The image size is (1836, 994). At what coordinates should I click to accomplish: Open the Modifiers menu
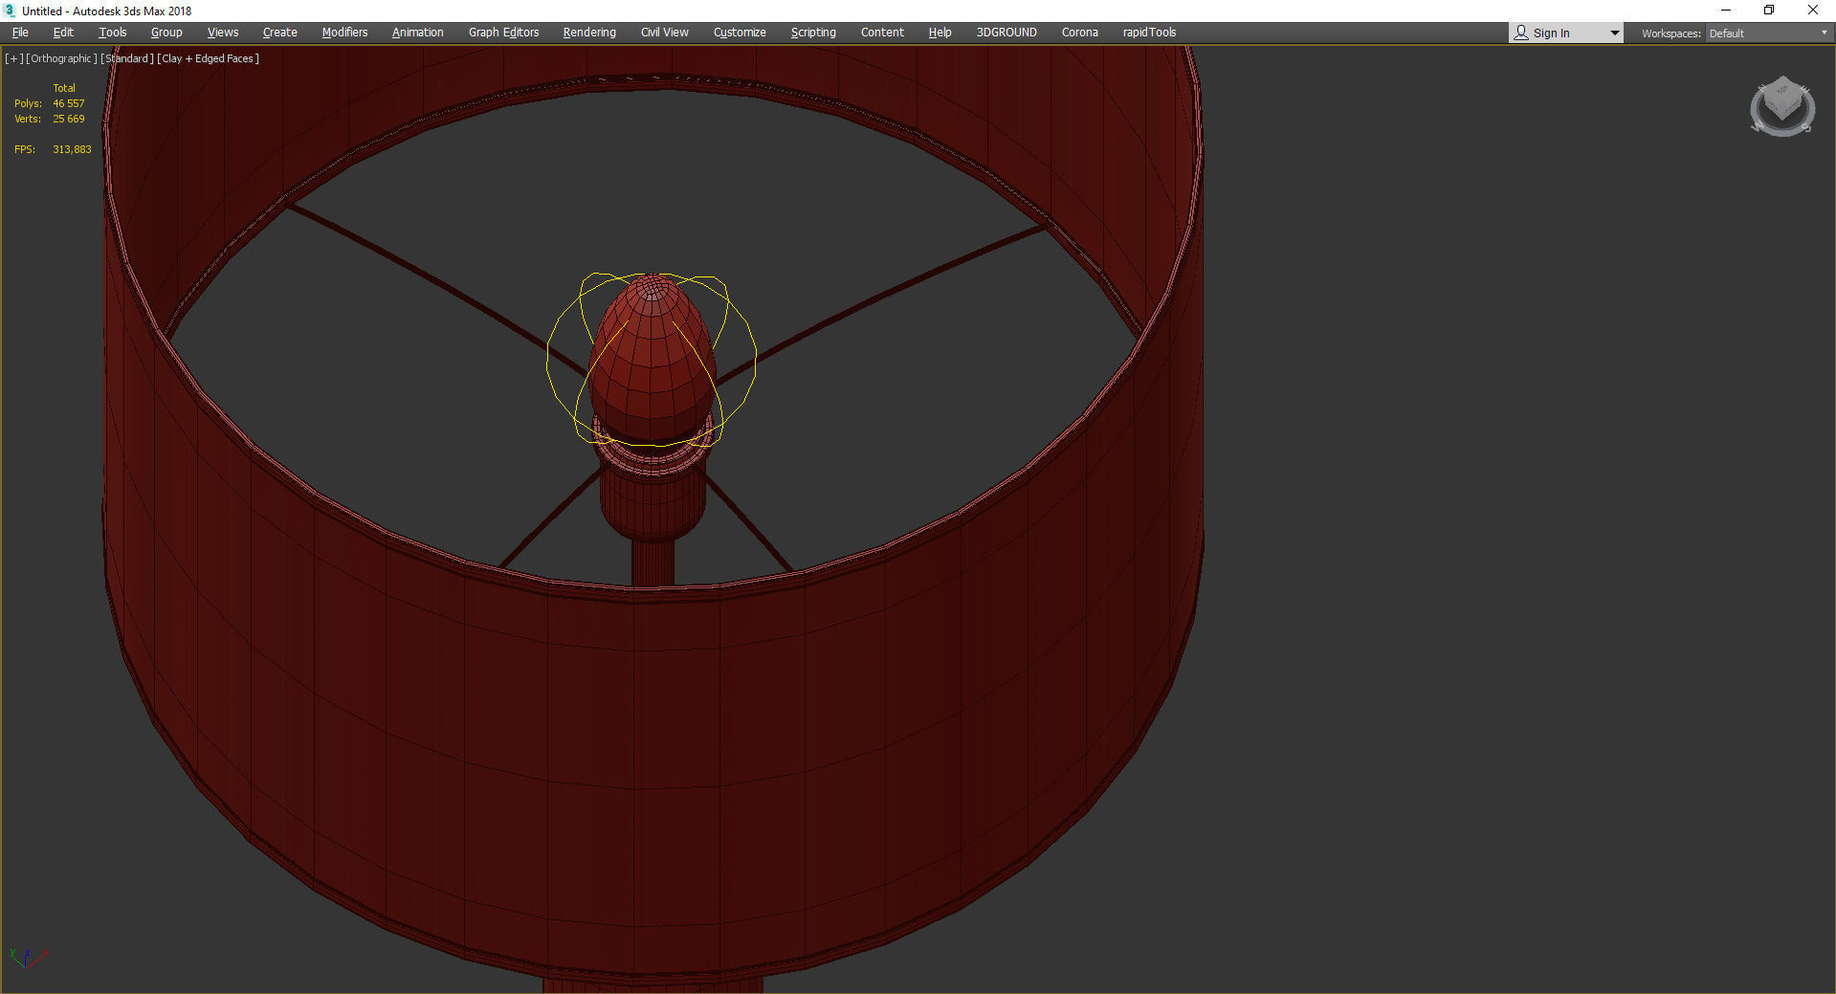coord(344,33)
